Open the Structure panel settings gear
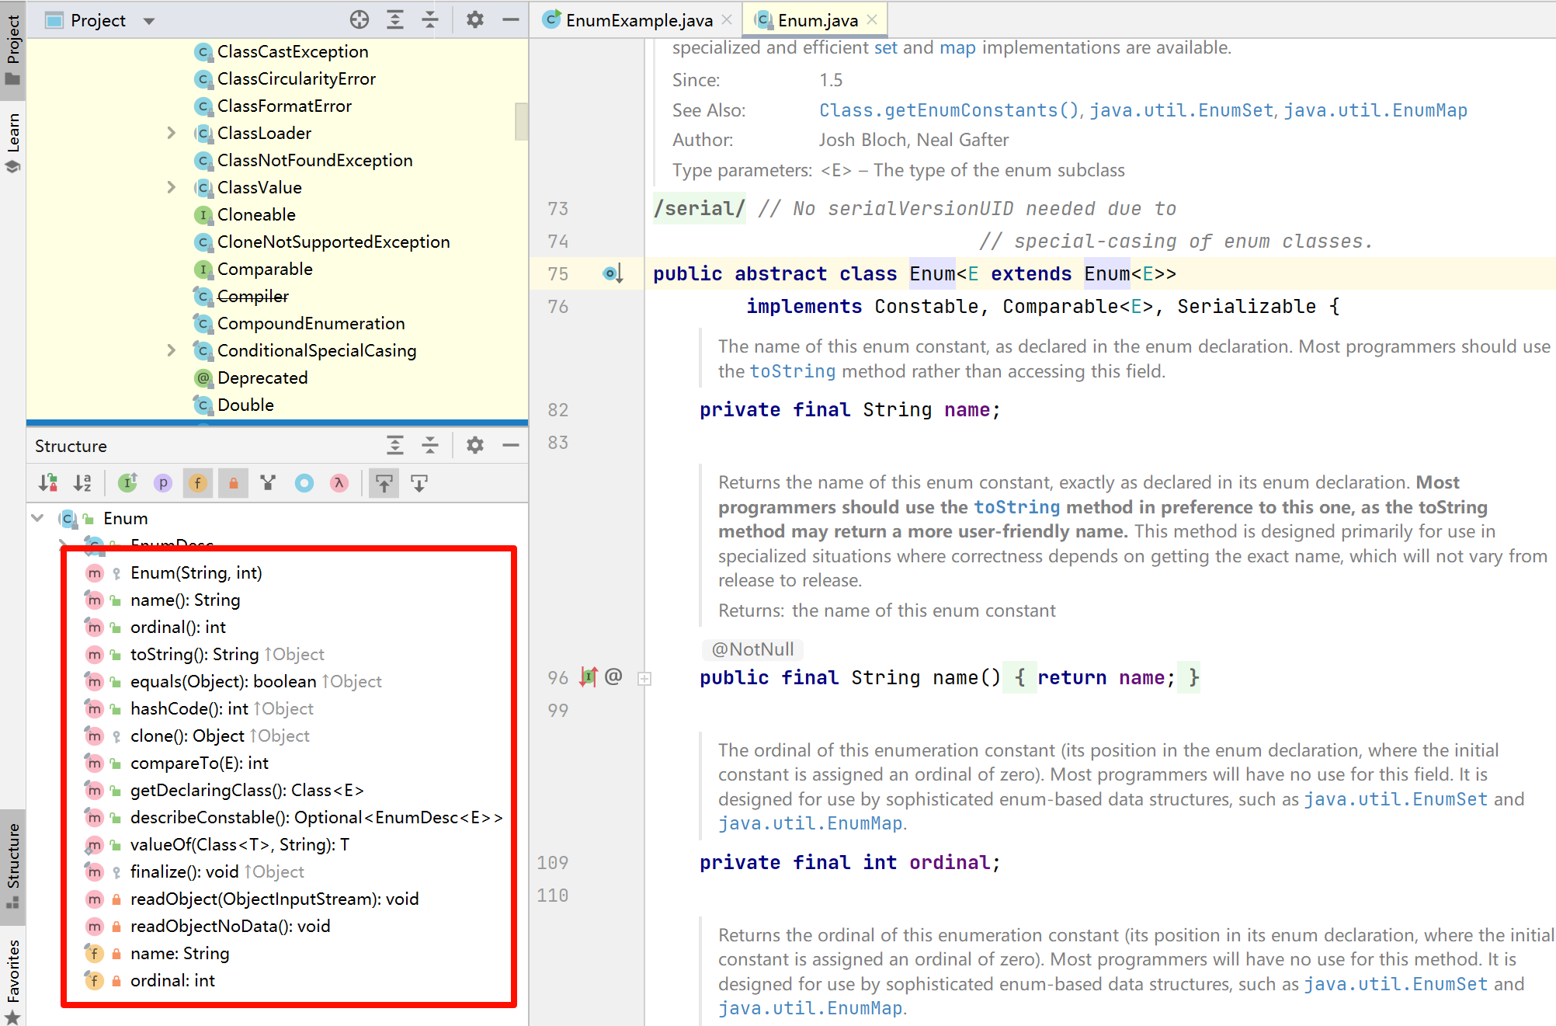Viewport: 1556px width, 1026px height. coord(474,445)
